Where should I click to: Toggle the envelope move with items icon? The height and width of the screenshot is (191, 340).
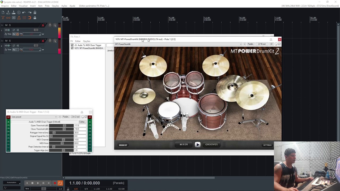click(19, 18)
